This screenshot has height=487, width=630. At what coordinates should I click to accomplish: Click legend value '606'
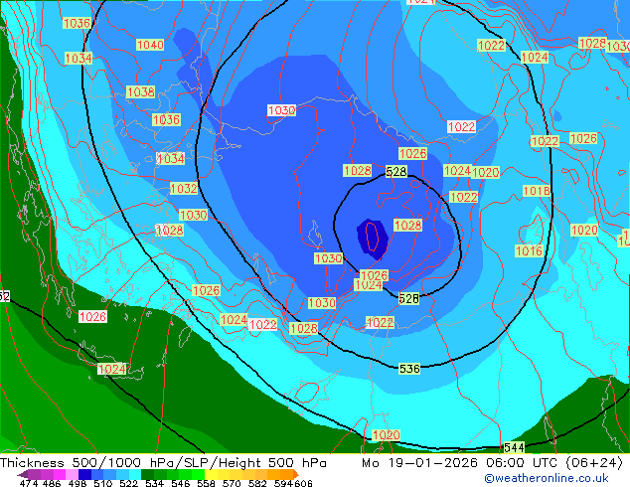click(x=303, y=483)
